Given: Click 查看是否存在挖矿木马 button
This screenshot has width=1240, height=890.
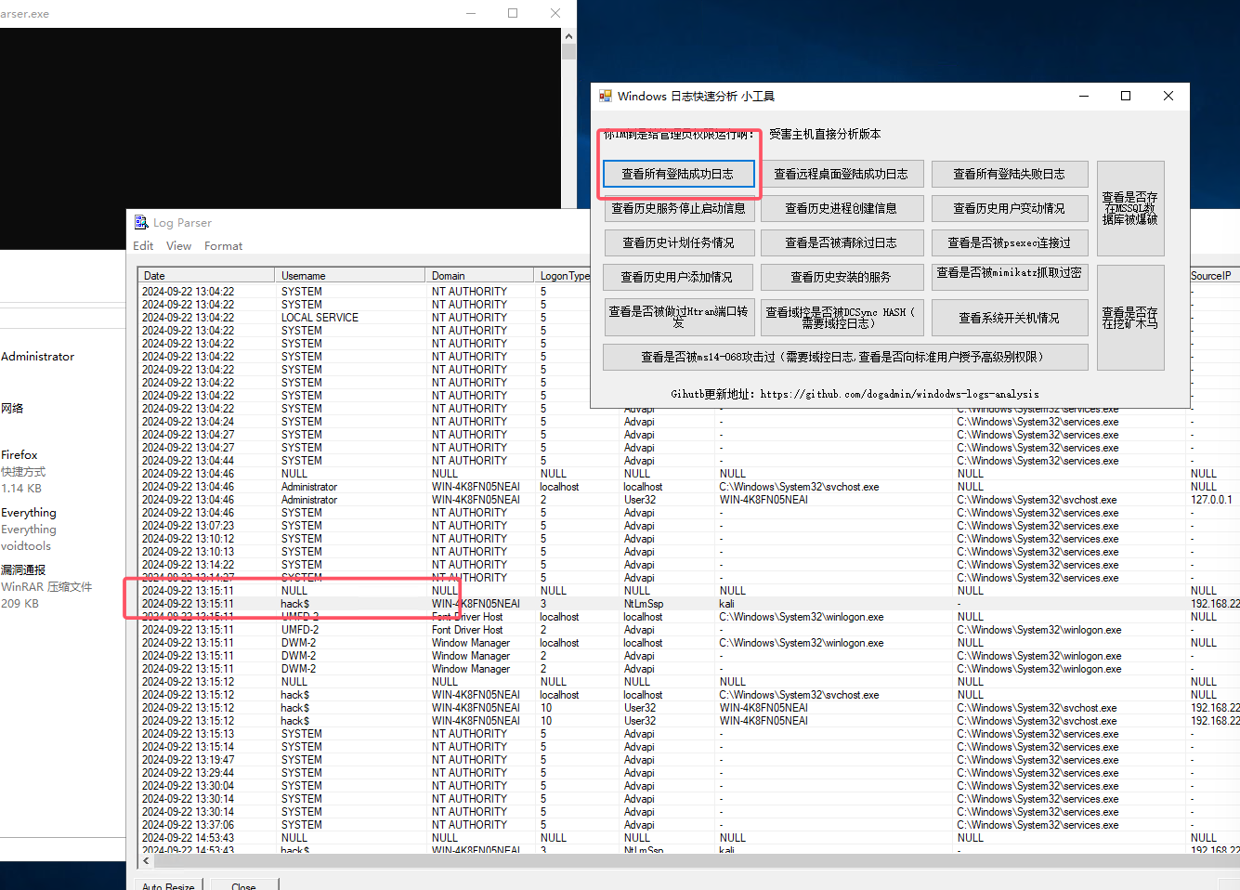Looking at the screenshot, I should (x=1130, y=317).
